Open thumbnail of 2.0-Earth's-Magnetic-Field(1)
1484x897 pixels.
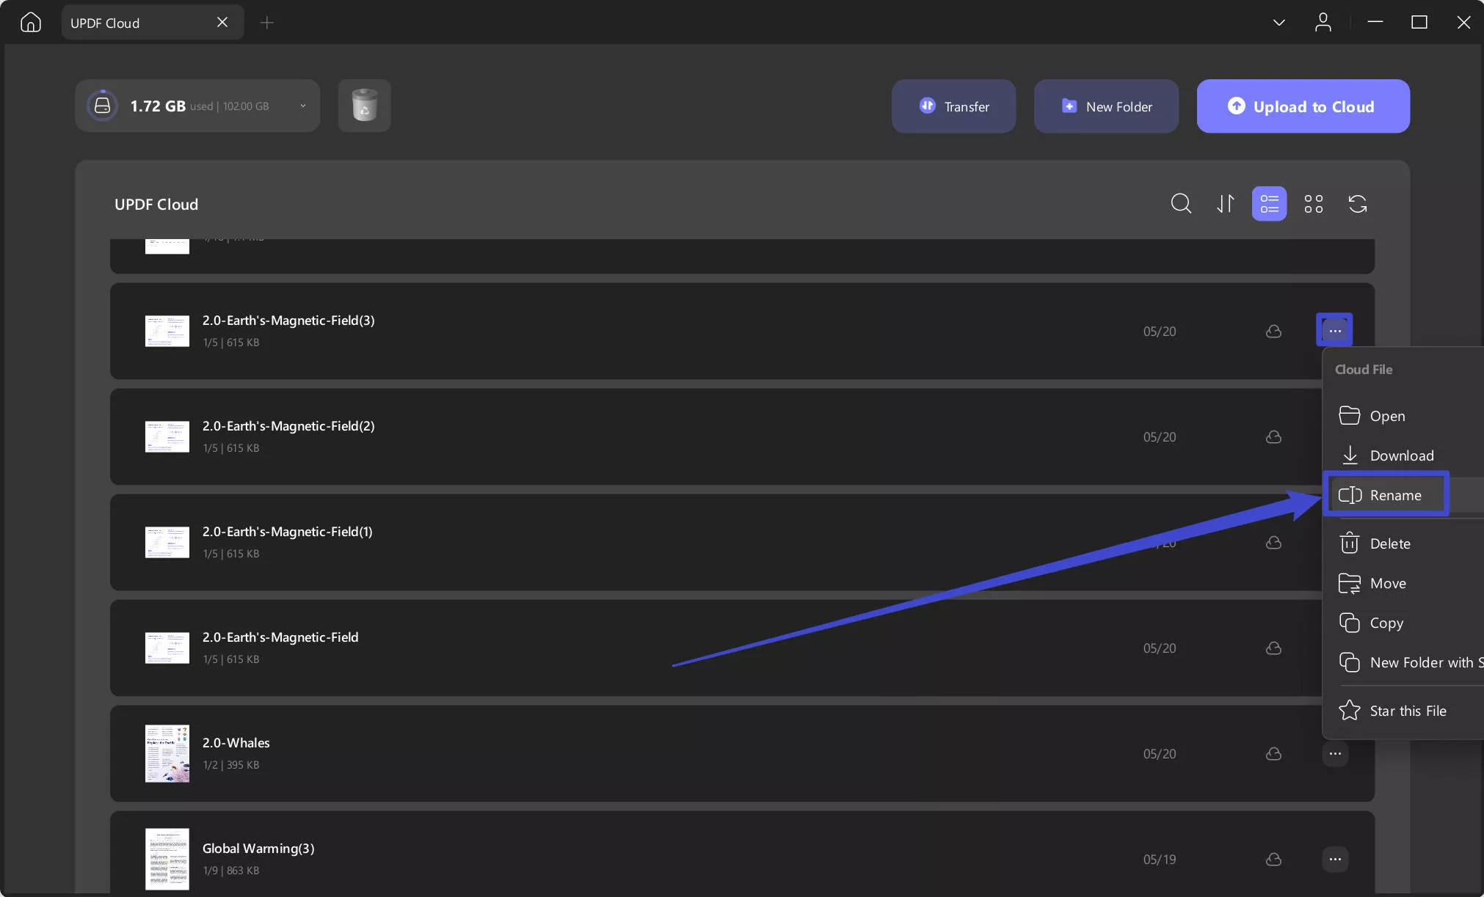[167, 543]
